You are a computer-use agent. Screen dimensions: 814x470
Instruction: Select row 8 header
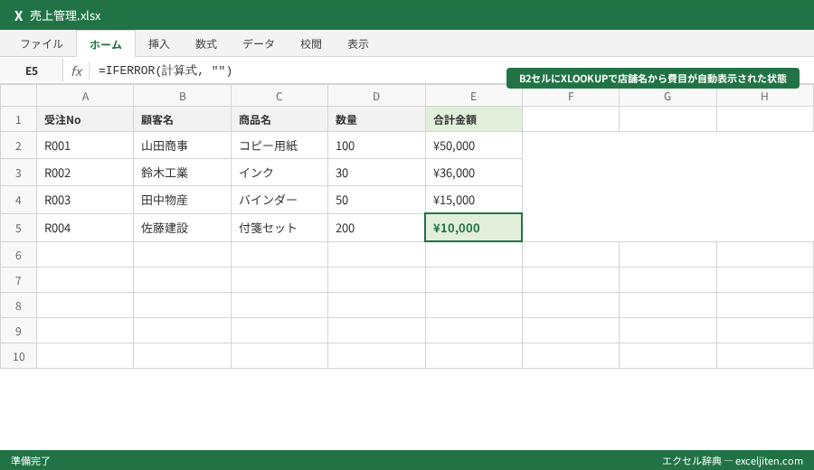coord(18,306)
